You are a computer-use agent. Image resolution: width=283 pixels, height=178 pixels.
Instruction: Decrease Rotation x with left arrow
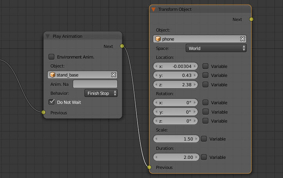click(x=156, y=103)
